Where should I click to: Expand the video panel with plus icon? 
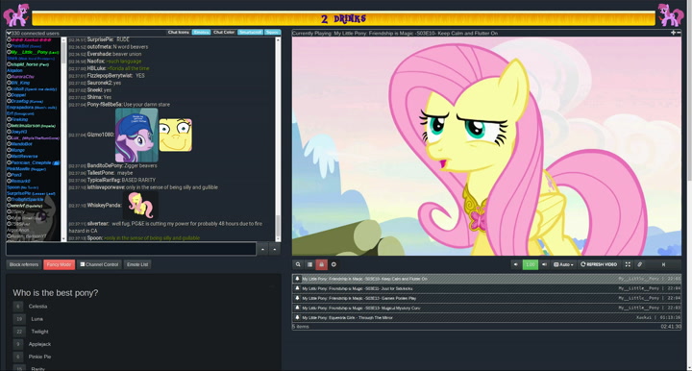pos(673,33)
